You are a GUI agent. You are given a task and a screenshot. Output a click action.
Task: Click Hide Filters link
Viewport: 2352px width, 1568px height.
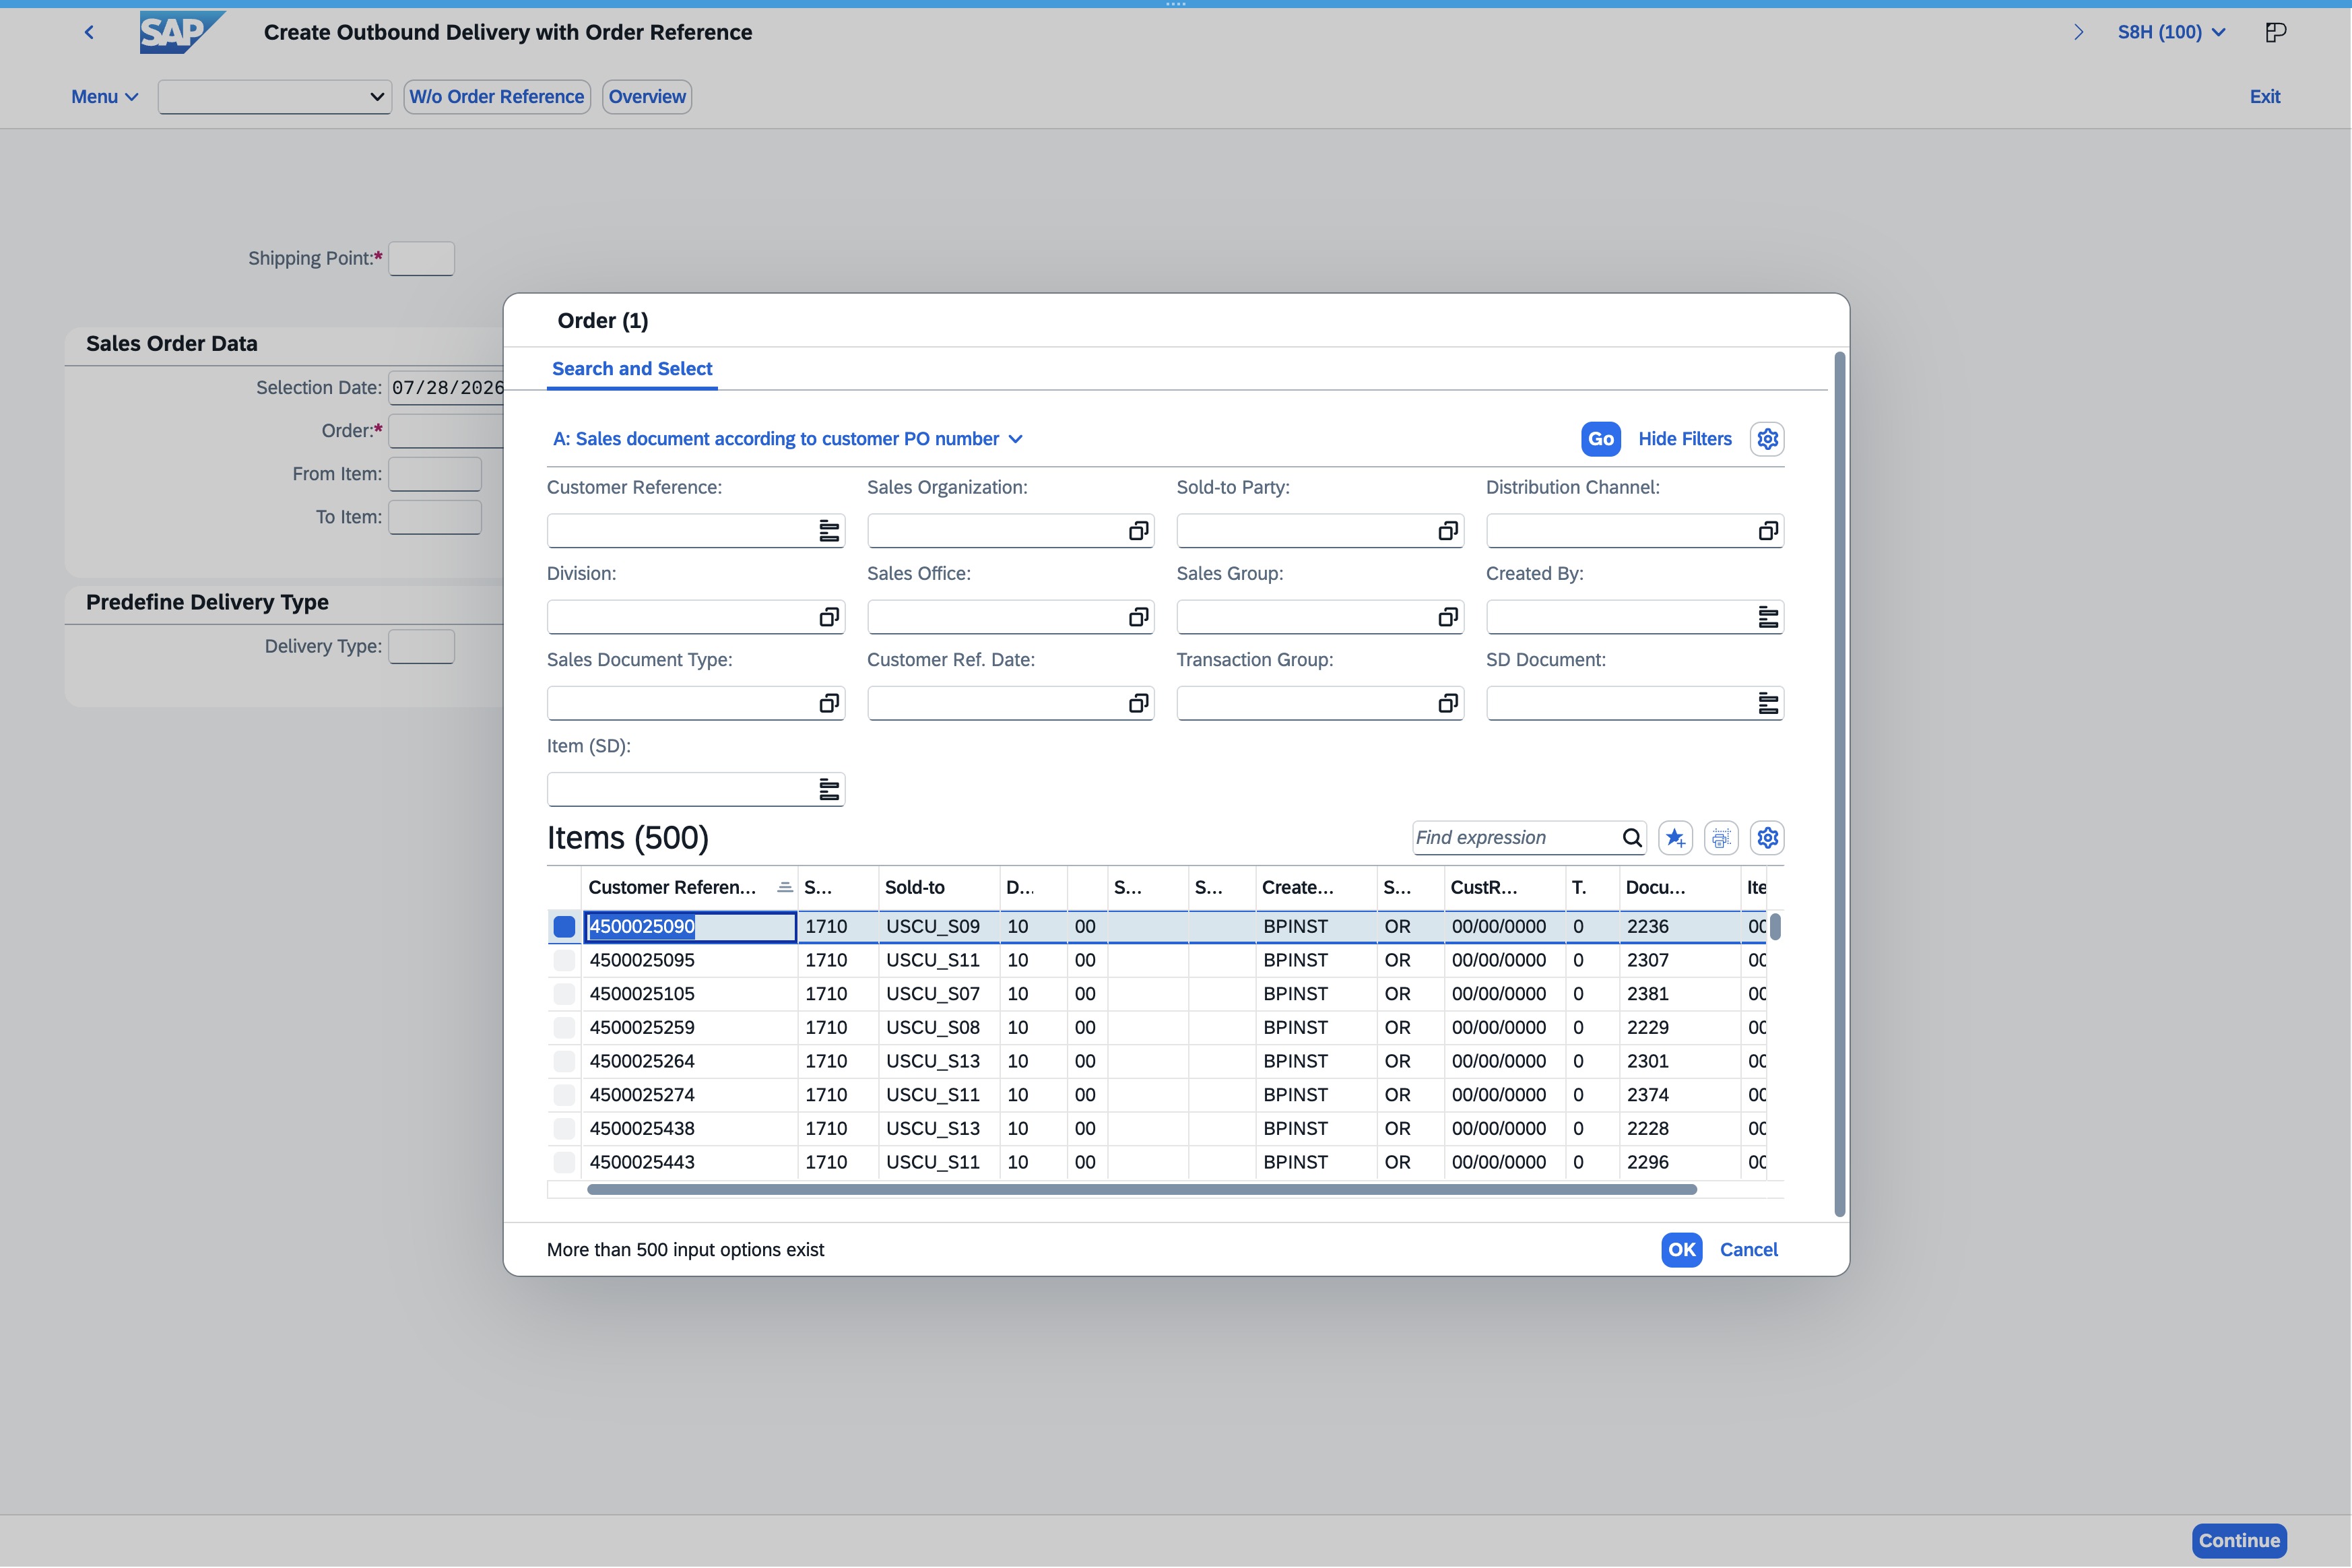pos(1685,439)
